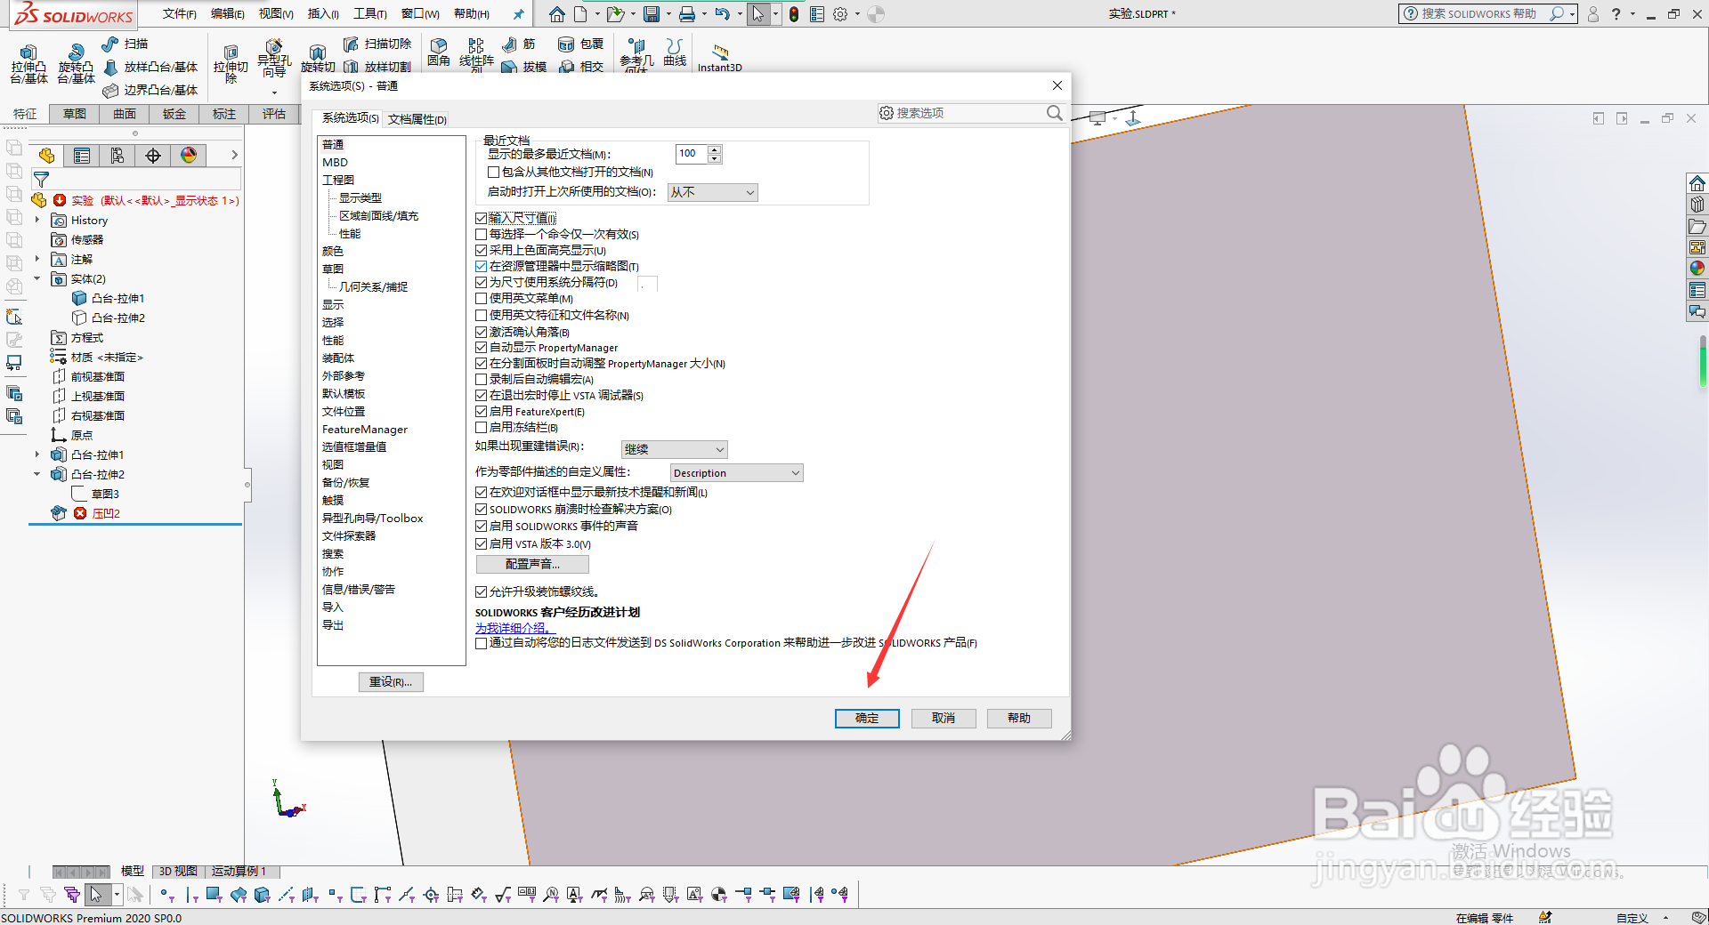This screenshot has width=1709, height=925.
Task: Switch to the 文档属性 tab
Action: pos(417,117)
